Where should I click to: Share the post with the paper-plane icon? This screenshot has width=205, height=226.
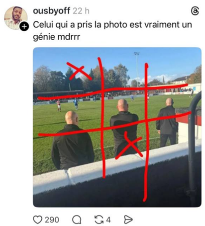[128, 220]
